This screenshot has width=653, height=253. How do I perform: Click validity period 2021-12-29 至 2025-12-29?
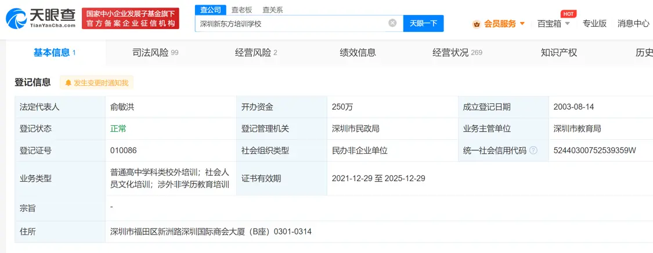[378, 179]
